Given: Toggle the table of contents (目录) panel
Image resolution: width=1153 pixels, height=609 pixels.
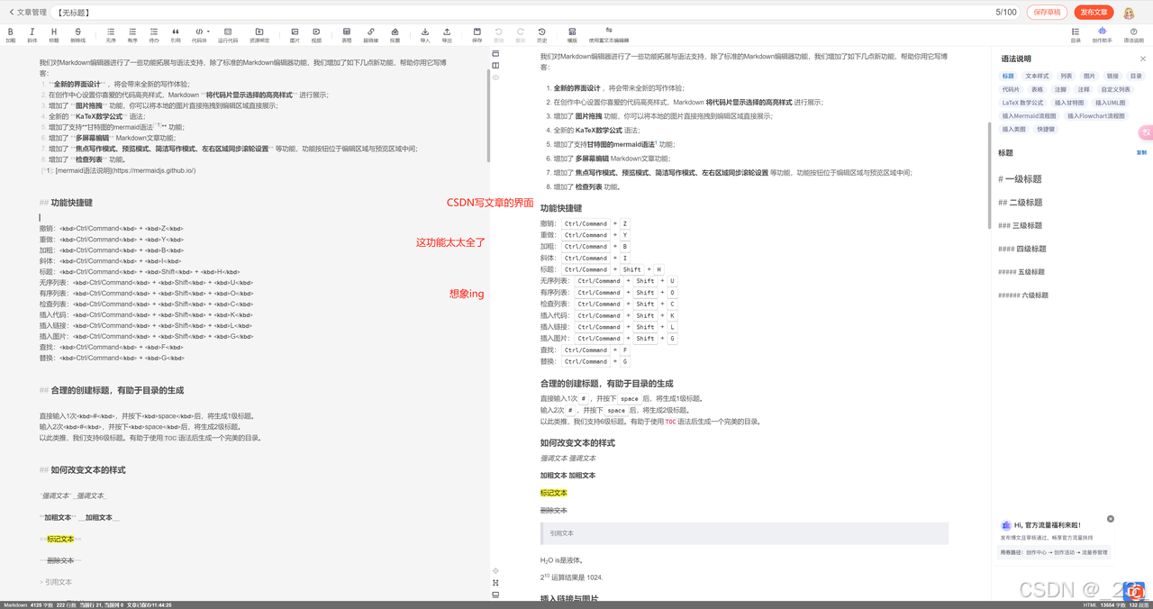Looking at the screenshot, I should (x=1076, y=35).
